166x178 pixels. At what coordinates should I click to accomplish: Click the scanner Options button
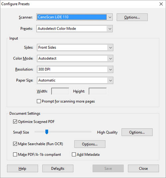132,17
